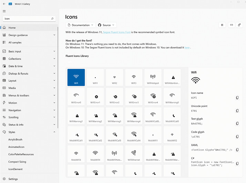This screenshot has width=246, height=183.
Task: Select the WifiError3 icon tile
Action: coord(134,96)
